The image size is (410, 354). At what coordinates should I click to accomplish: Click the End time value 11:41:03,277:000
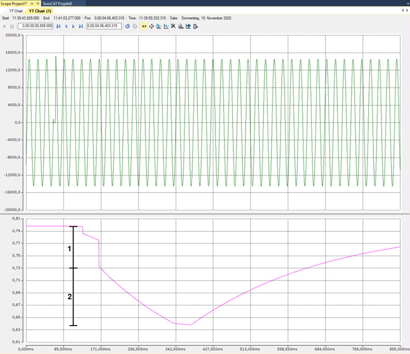tap(67, 18)
